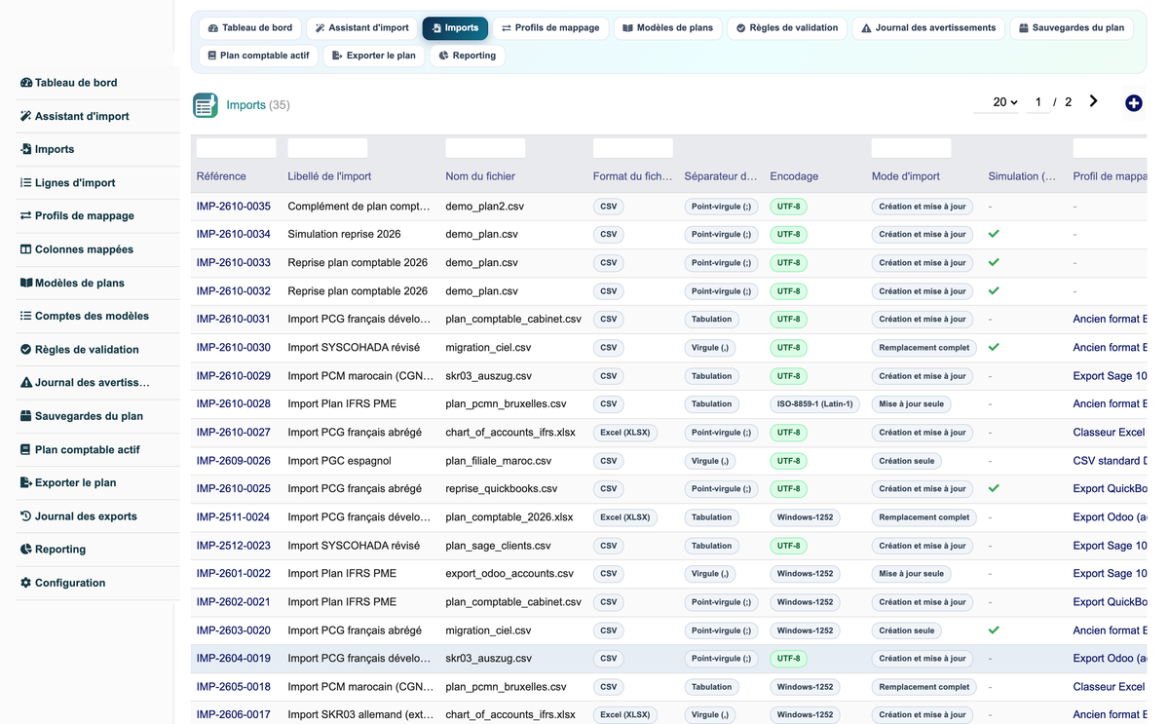Click Excel (XLSX) badge in IMP-2610-0027 row
The image size is (1169, 724).
(625, 433)
